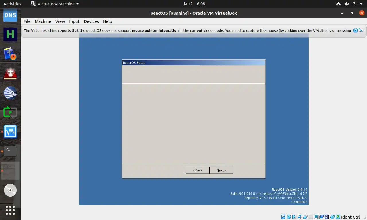Click Back in ReactOS Setup
The height and width of the screenshot is (220, 367).
point(197,170)
